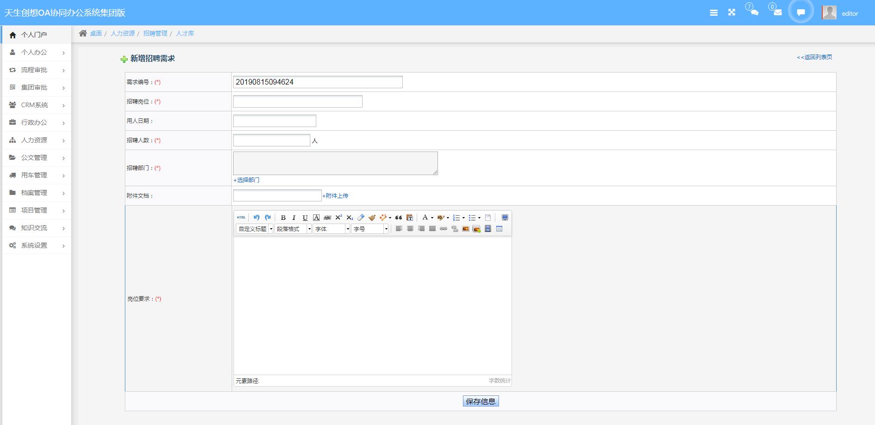
Task: Open the 段落格式 dropdown
Action: (293, 229)
